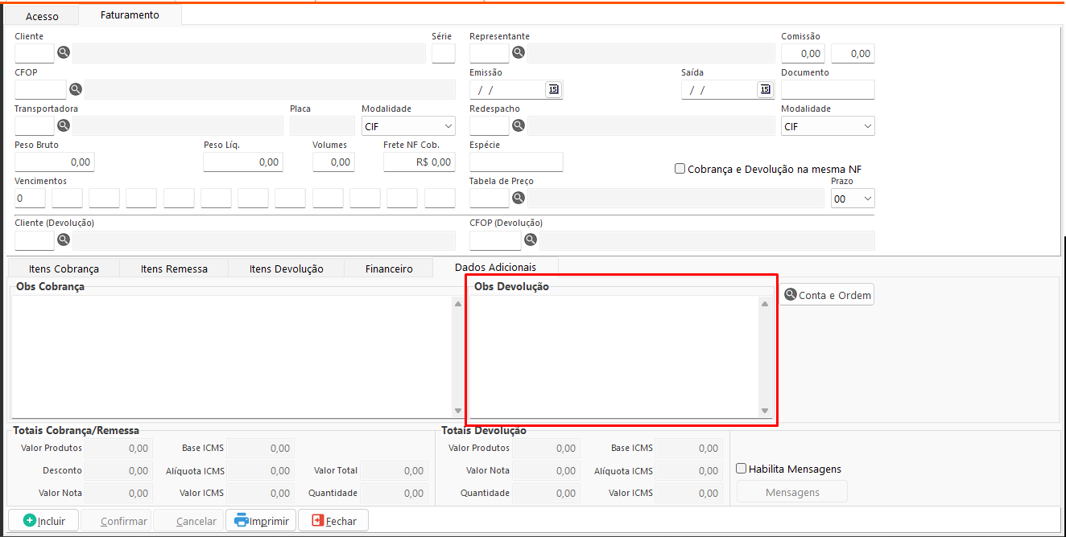Viewport: 1066px width, 537px height.
Task: Click the Redespacho search magnifier
Action: (519, 125)
